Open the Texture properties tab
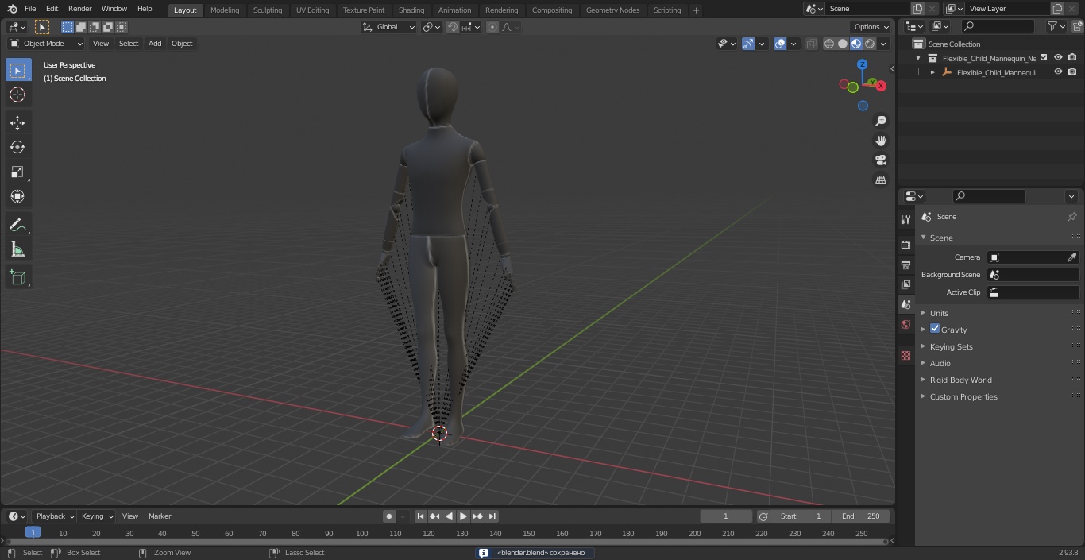This screenshot has height=560, width=1085. [x=905, y=356]
